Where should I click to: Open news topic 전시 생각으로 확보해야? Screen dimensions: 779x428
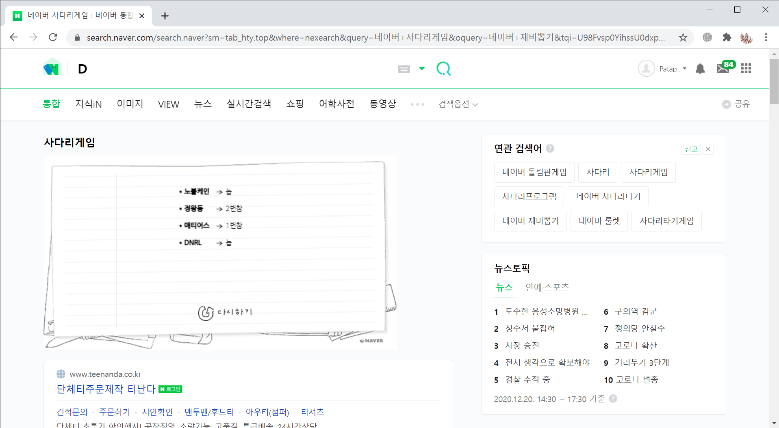[547, 363]
